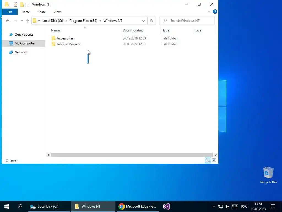Click the network status tray icon
The height and width of the screenshot is (212, 282).
221,206
